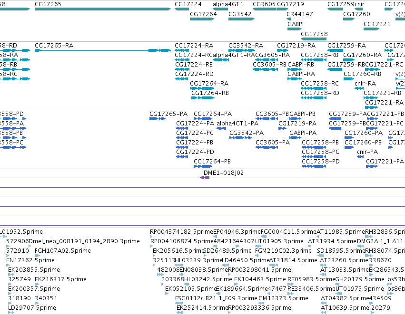This screenshot has height=315, width=405.
Task: Click the CR44147 gene label
Action: click(300, 14)
